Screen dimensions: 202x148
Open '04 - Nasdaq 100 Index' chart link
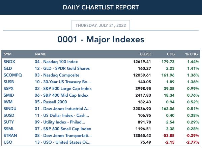[x=56, y=62]
